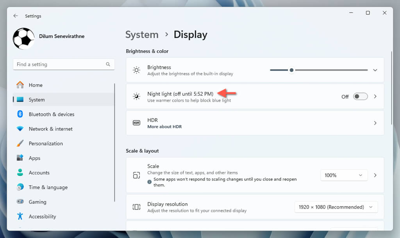Expand the Brightness options chevron

click(375, 70)
